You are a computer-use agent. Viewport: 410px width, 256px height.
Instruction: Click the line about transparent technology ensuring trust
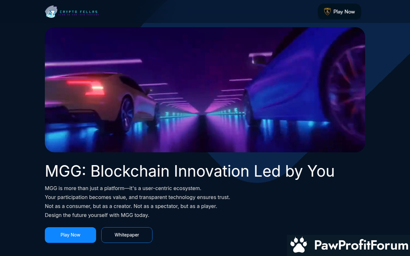[x=137, y=197]
